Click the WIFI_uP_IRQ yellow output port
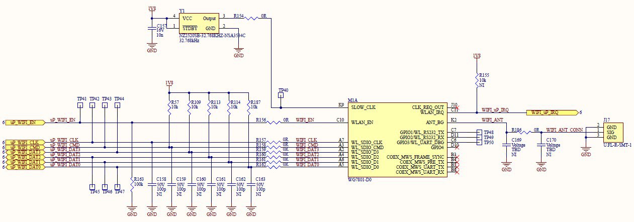The image size is (634, 222). click(x=552, y=113)
